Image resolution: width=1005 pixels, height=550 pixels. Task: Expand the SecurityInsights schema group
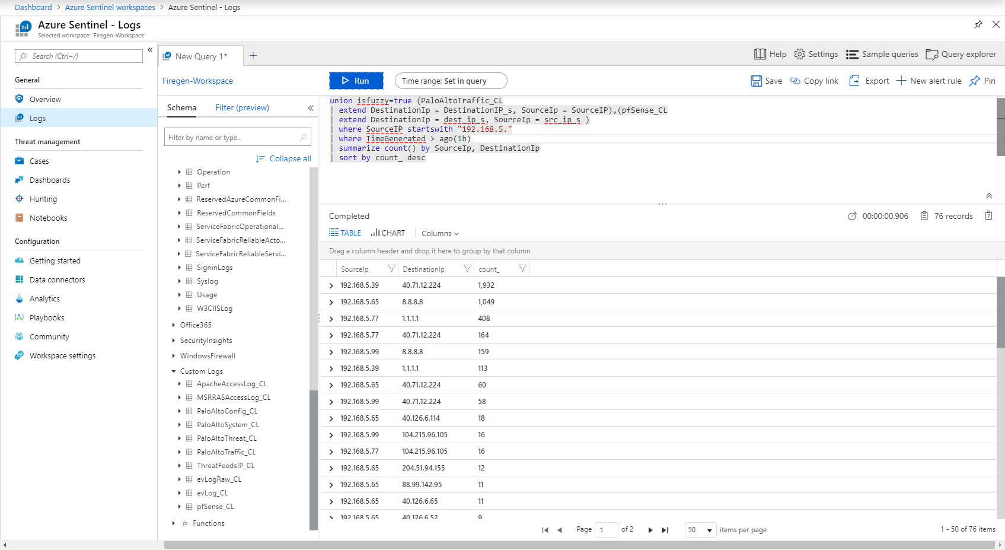(x=174, y=340)
